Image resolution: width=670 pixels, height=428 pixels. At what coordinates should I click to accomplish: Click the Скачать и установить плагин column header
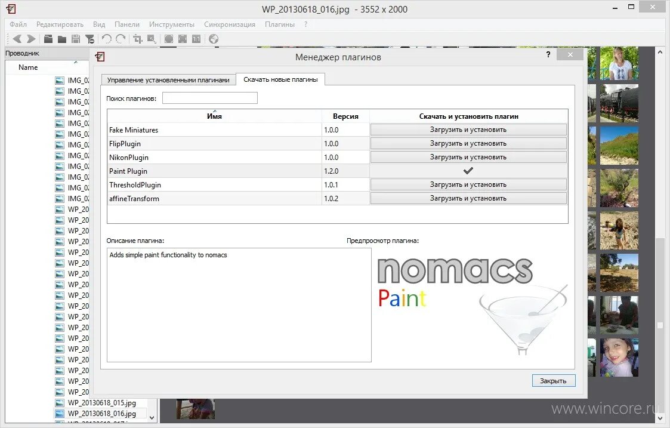coord(469,116)
